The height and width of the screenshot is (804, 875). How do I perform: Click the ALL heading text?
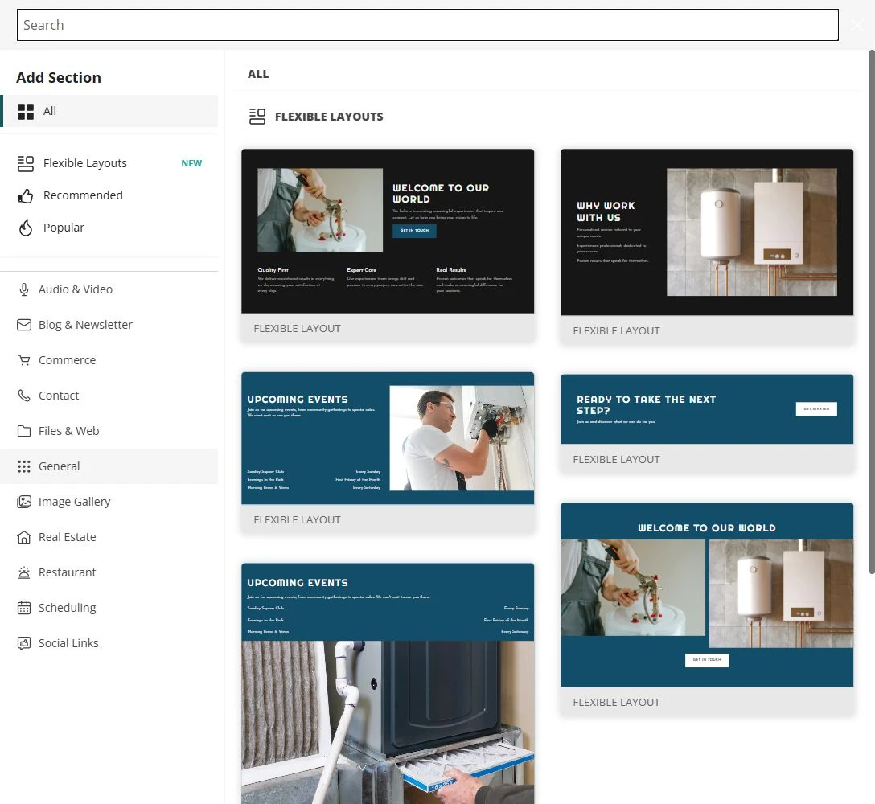coord(258,74)
